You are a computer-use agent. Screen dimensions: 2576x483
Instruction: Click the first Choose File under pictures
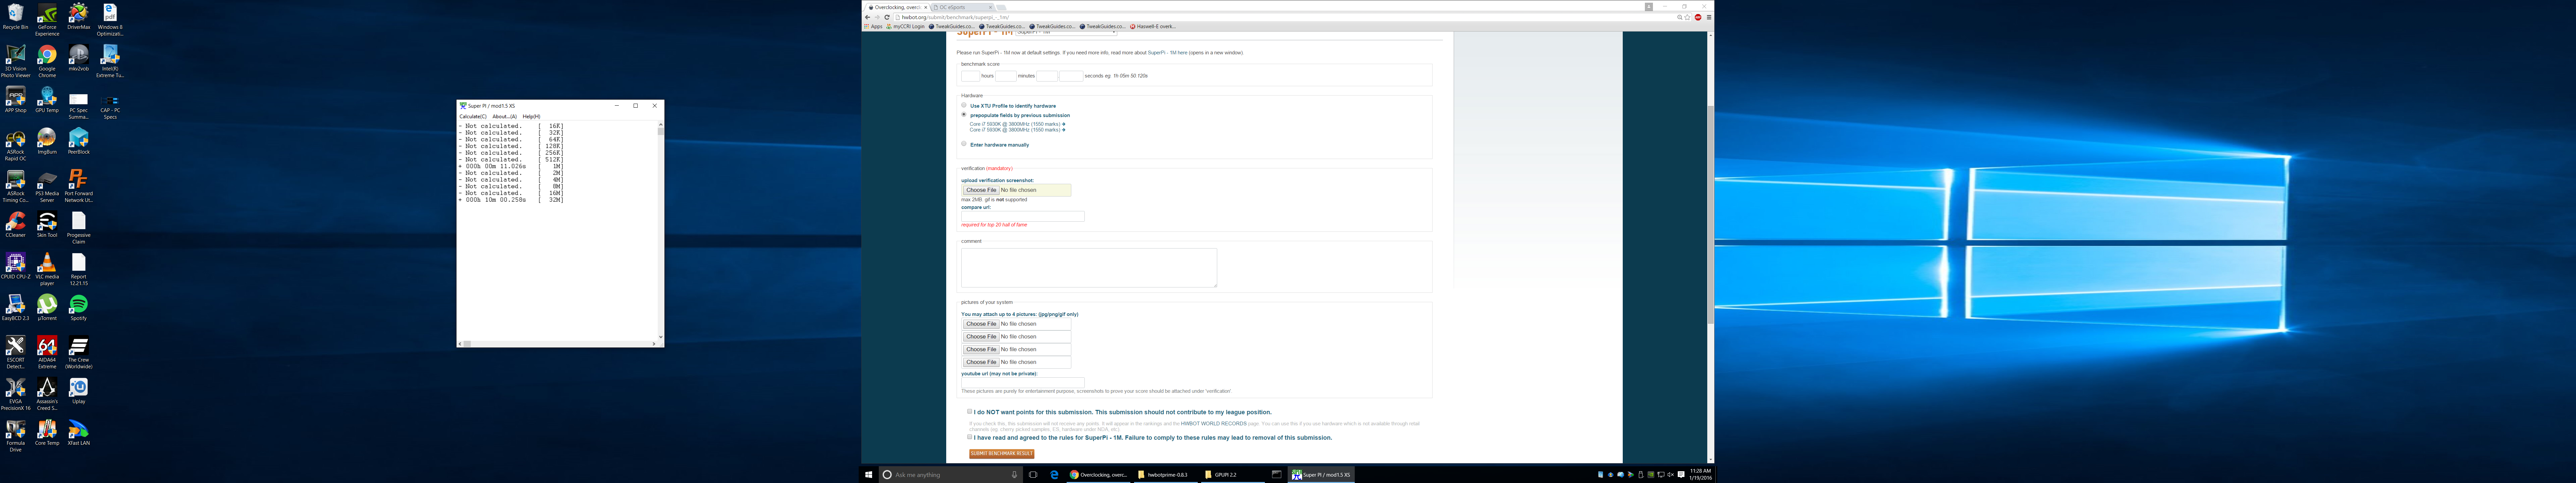[x=981, y=324]
